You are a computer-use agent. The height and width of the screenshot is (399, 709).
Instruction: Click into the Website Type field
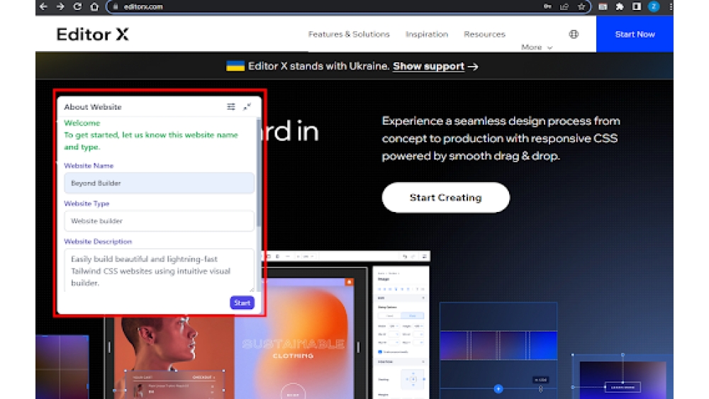pos(159,221)
